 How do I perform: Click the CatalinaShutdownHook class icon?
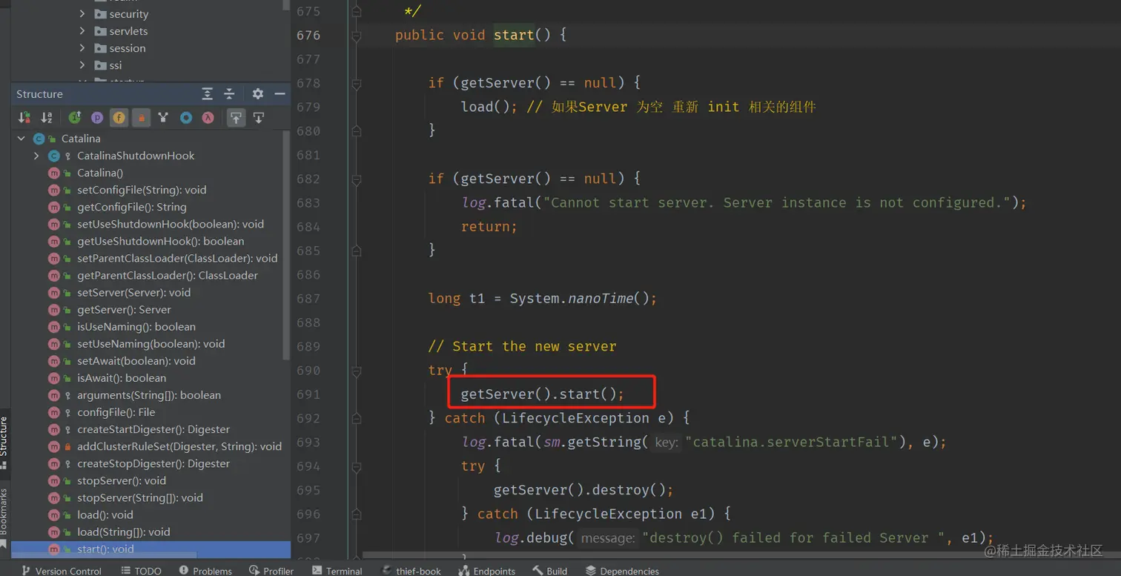click(x=54, y=156)
